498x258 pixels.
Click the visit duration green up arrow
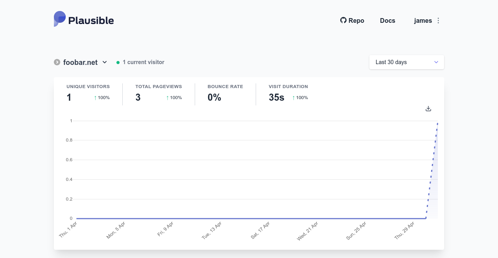click(x=293, y=98)
